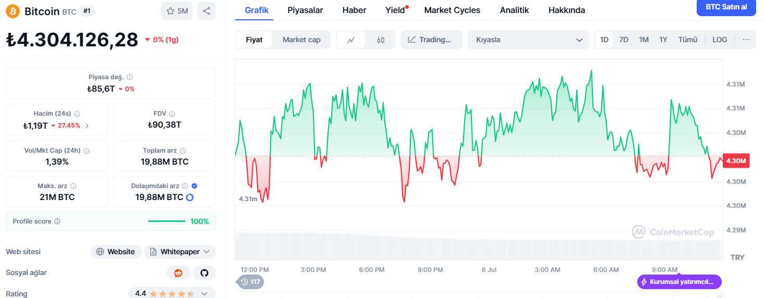Viewport: 765px width, 298px height.
Task: Open Bitcoin's Reddit social link
Action: [178, 273]
